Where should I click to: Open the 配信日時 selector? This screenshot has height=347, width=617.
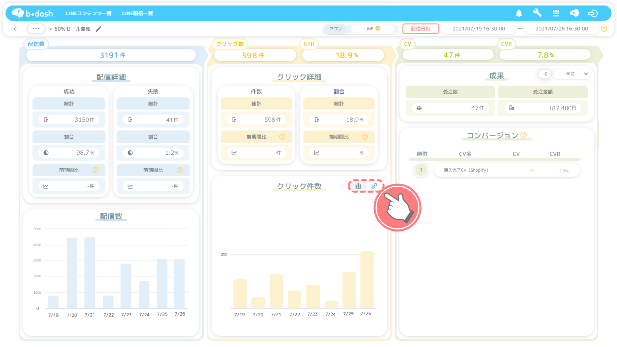point(420,29)
